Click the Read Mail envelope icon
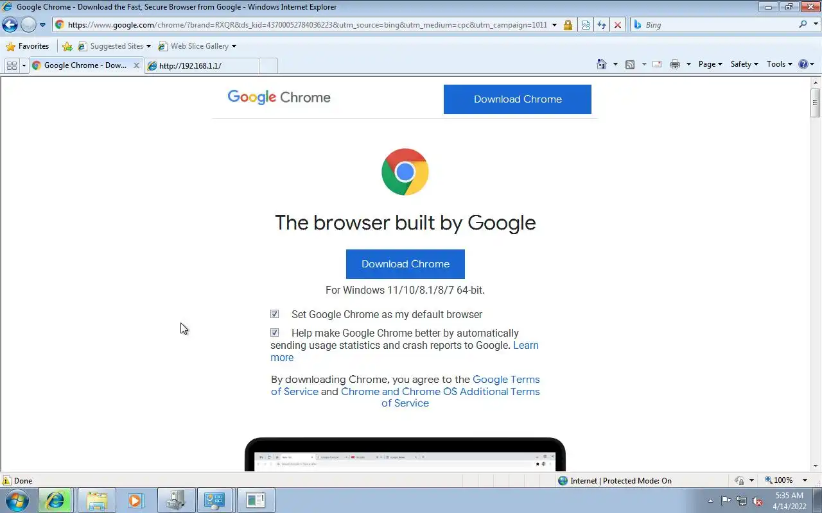Screen dimensions: 822x513 tap(657, 64)
